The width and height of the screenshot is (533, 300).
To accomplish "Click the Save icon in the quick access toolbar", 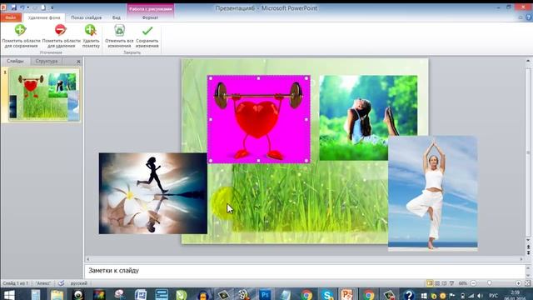I will click(13, 7).
